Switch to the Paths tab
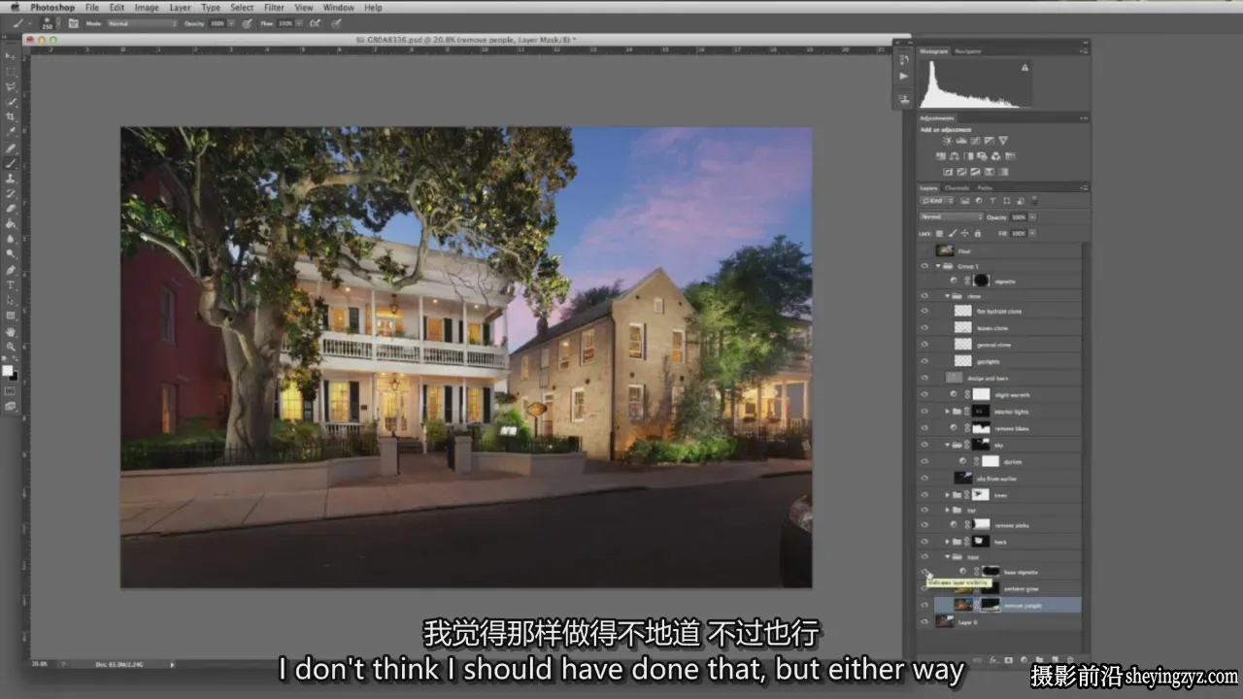This screenshot has width=1243, height=699. coord(984,187)
